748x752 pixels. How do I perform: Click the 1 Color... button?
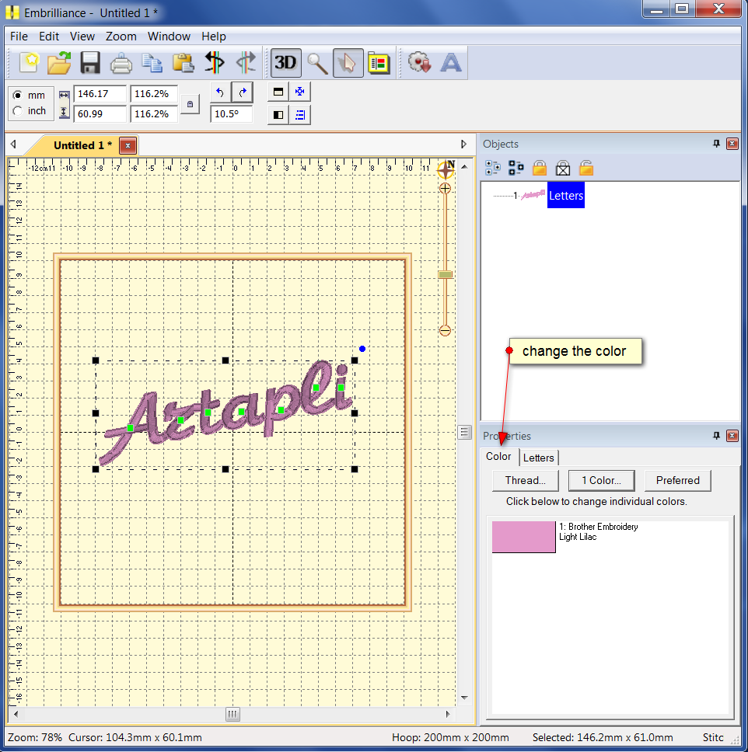tap(601, 481)
